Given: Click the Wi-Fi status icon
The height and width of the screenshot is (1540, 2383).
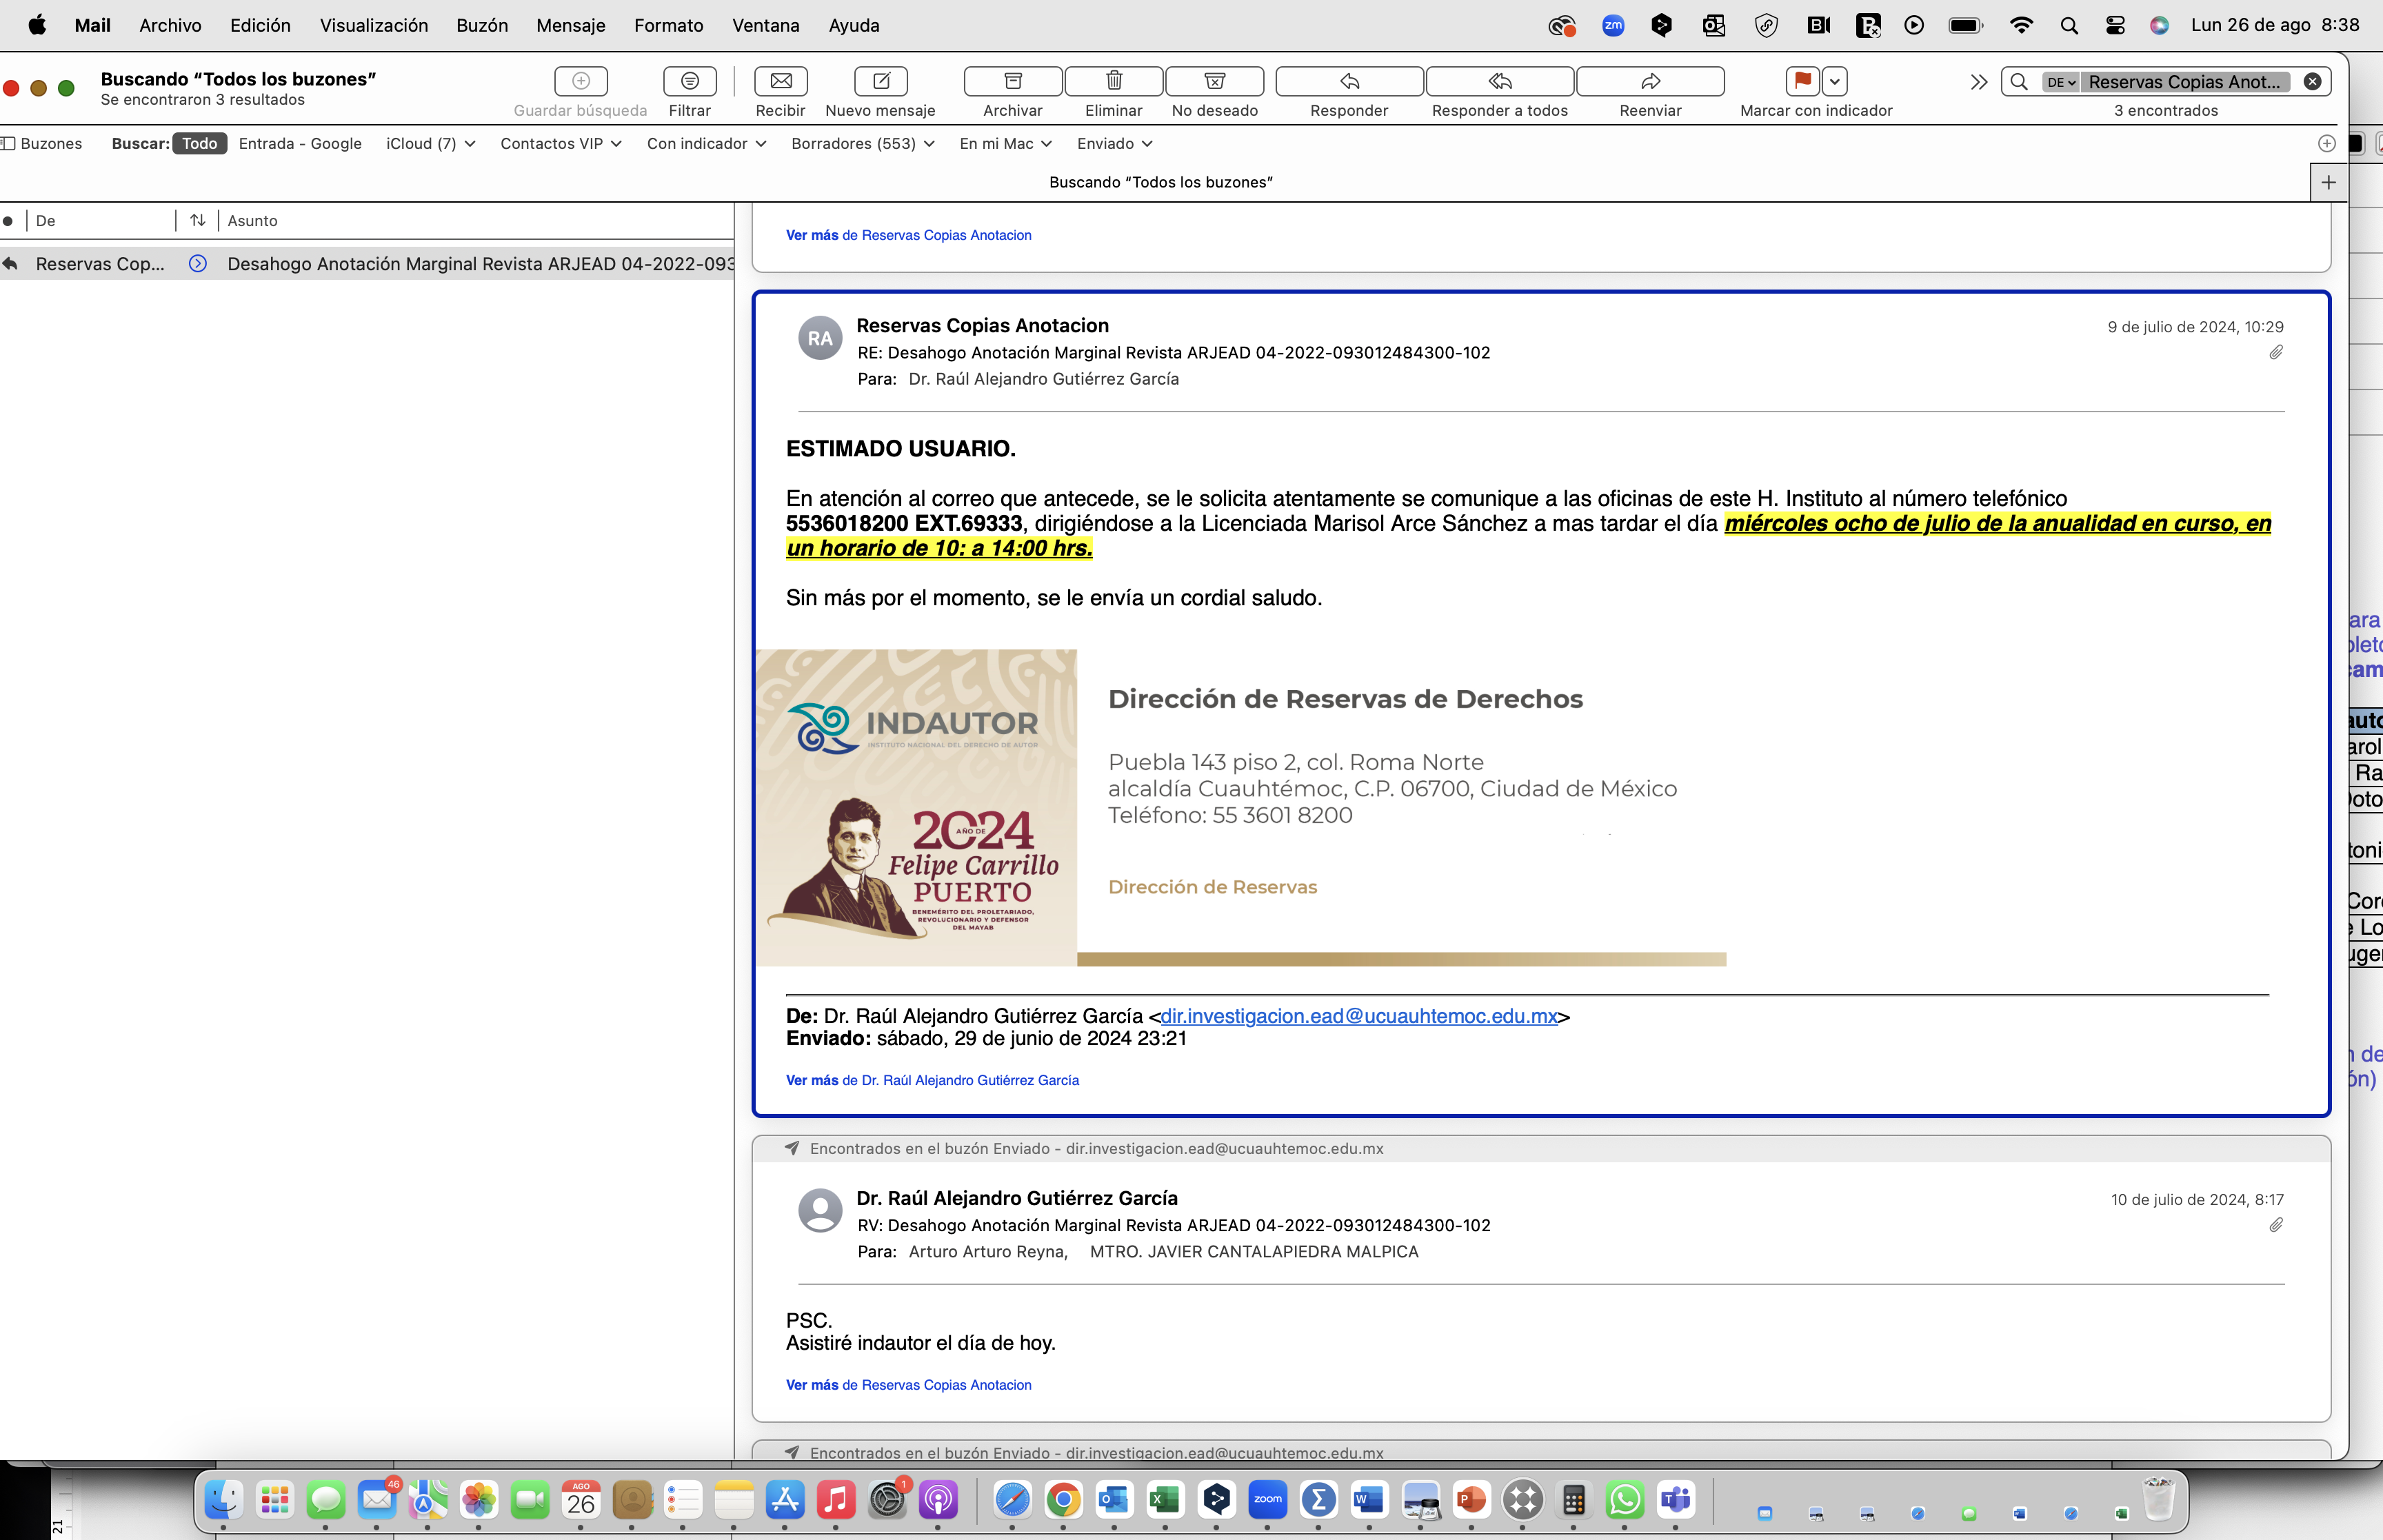Looking at the screenshot, I should (x=2021, y=25).
